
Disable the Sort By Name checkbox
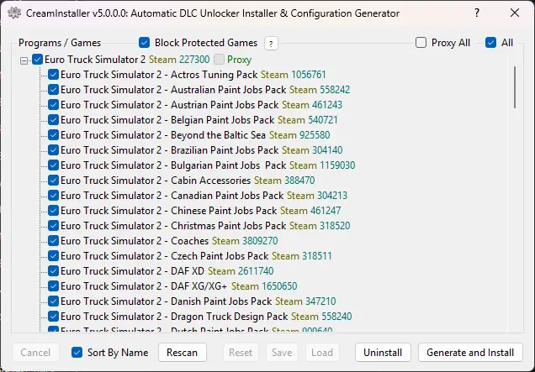pyautogui.click(x=77, y=353)
